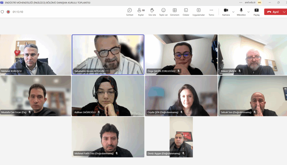Expand microphone options chevron
Image resolution: width=287 pixels, height=165 pixels.
[248, 12]
